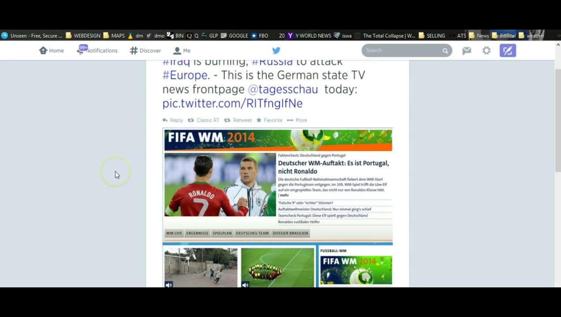The width and height of the screenshot is (561, 317).
Task: Click the page's vertical scrollbar thumb
Action: (x=557, y=121)
